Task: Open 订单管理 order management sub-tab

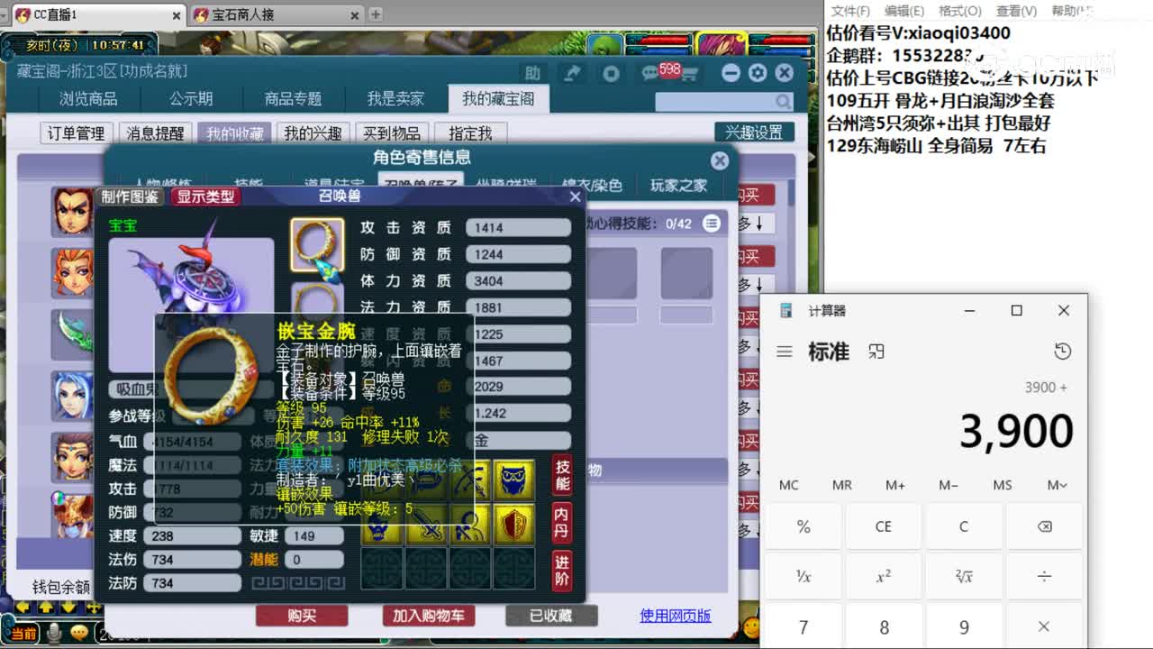Action: (76, 133)
